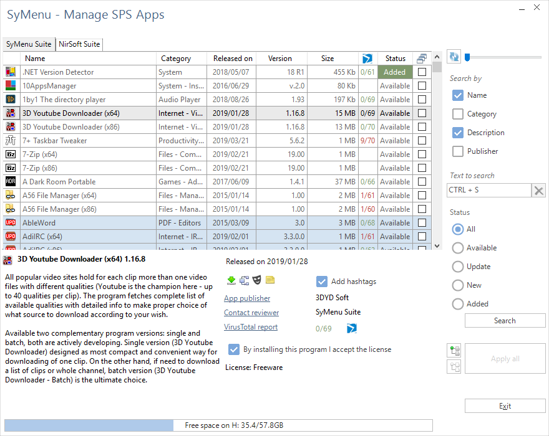Tick the checkbox in the AbleWord row
The width and height of the screenshot is (549, 436).
pyautogui.click(x=422, y=223)
